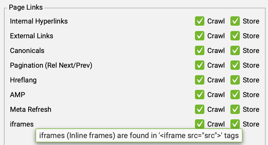Uncheck Crawl for iframes
The height and width of the screenshot is (145, 268).
click(200, 124)
